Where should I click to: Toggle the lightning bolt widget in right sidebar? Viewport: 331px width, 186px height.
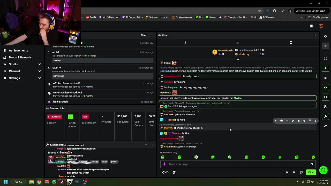click(325, 68)
